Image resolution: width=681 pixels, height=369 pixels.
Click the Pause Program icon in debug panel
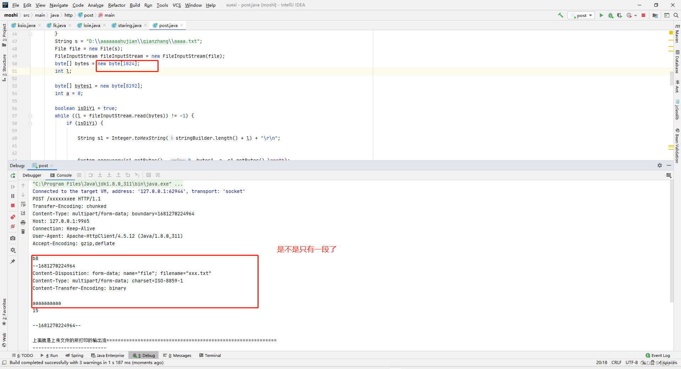pyautogui.click(x=13, y=196)
